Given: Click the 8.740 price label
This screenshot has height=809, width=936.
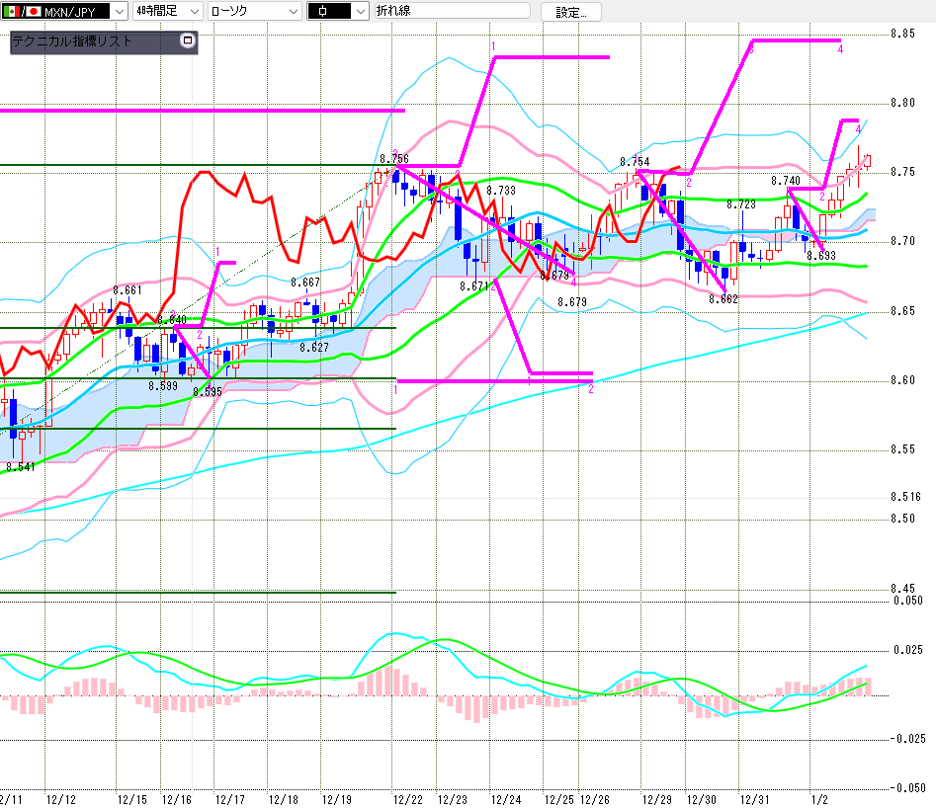Looking at the screenshot, I should [786, 181].
